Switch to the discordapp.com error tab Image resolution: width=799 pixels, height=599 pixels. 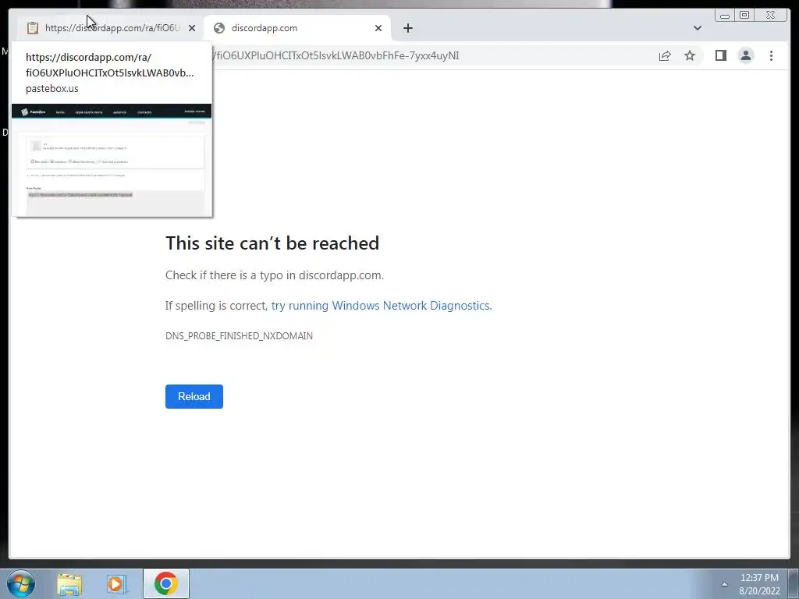pos(297,28)
